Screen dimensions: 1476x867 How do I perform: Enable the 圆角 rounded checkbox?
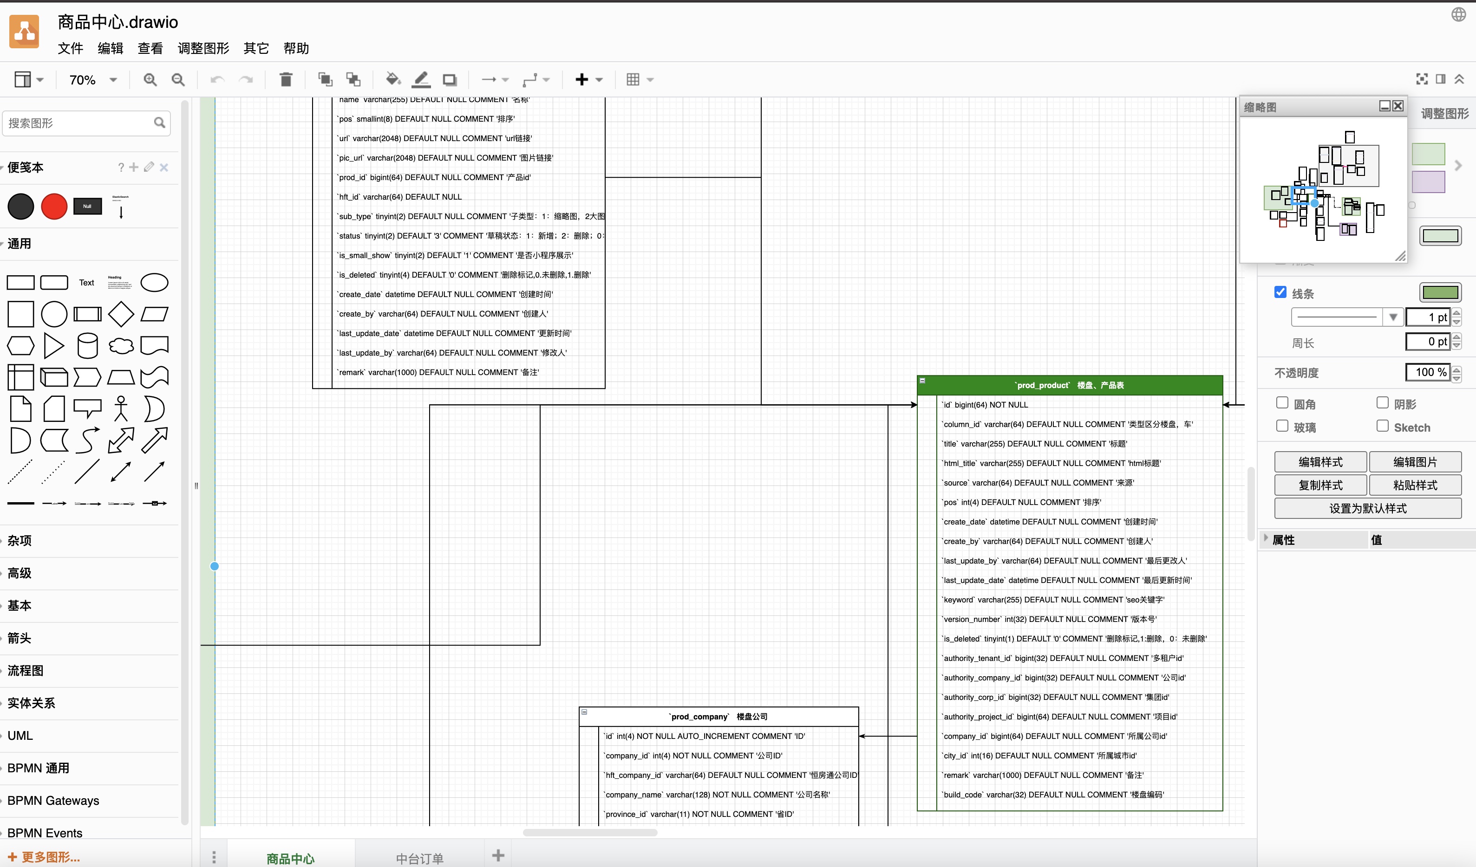(x=1282, y=403)
